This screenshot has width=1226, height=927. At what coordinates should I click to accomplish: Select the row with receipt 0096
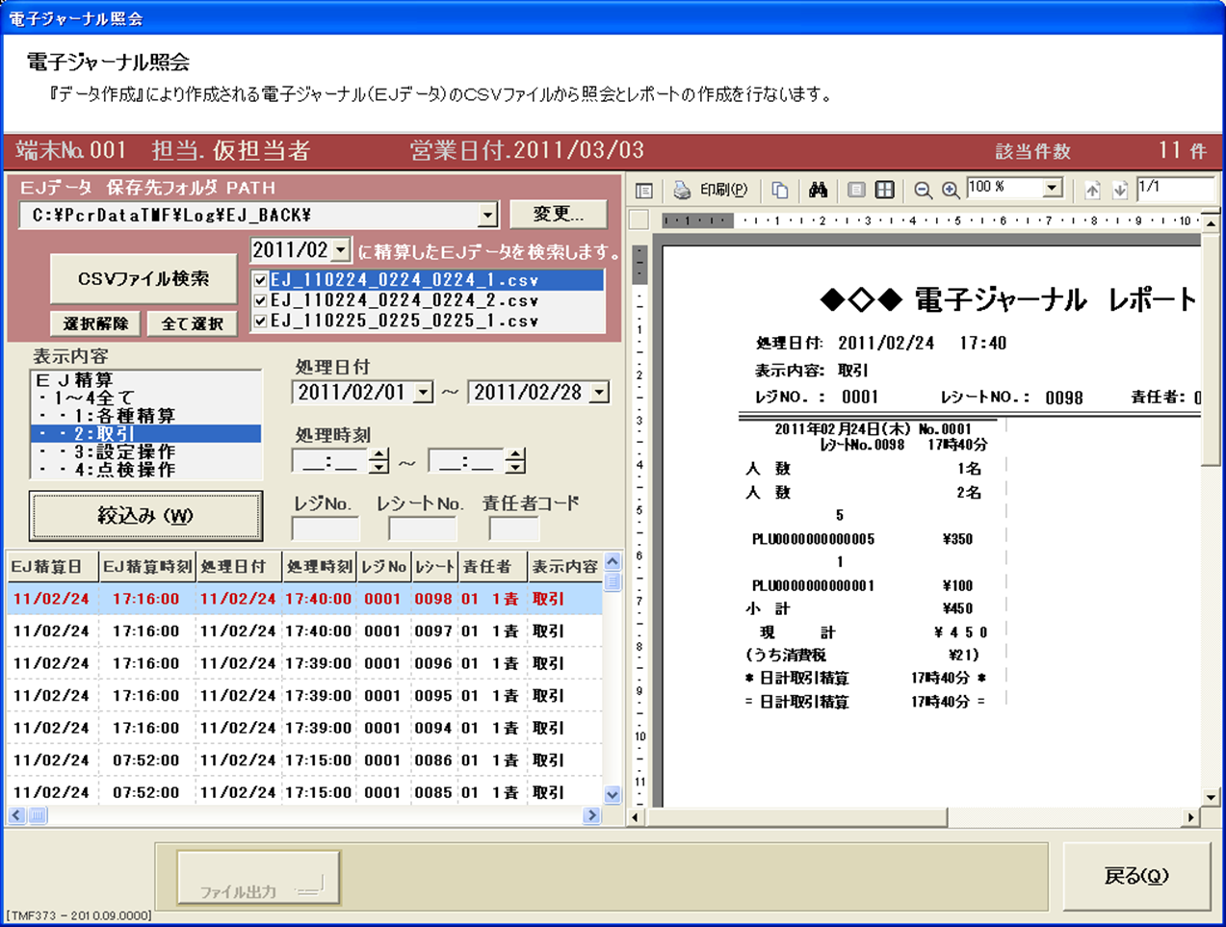tap(304, 663)
